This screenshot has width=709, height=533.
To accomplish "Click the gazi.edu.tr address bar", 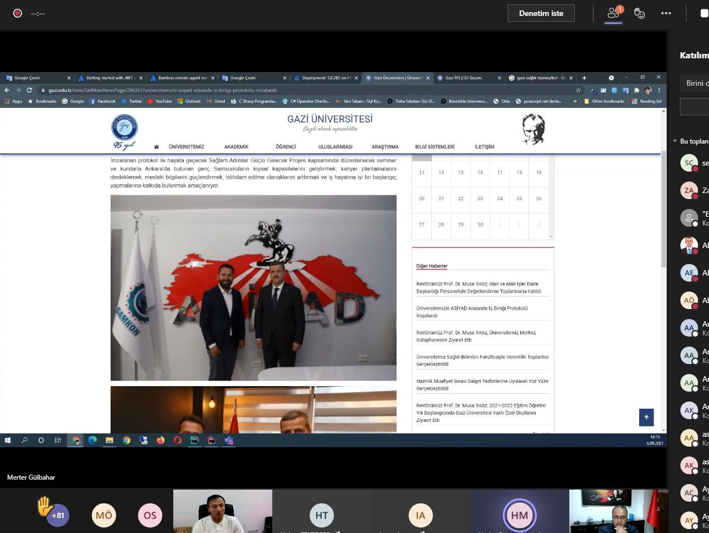I will pyautogui.click(x=308, y=90).
